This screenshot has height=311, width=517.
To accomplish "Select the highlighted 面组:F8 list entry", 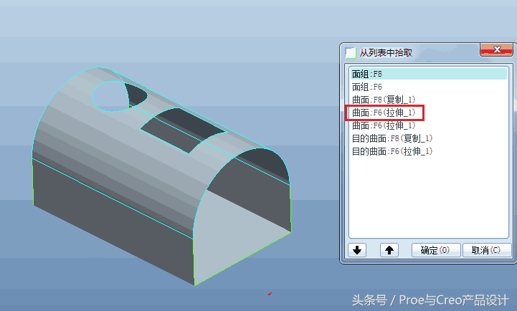I will tap(428, 74).
